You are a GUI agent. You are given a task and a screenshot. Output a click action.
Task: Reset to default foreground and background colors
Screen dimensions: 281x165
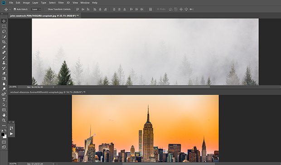coord(2,131)
